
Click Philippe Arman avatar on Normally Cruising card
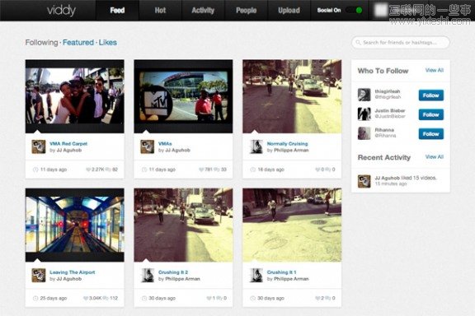point(256,146)
